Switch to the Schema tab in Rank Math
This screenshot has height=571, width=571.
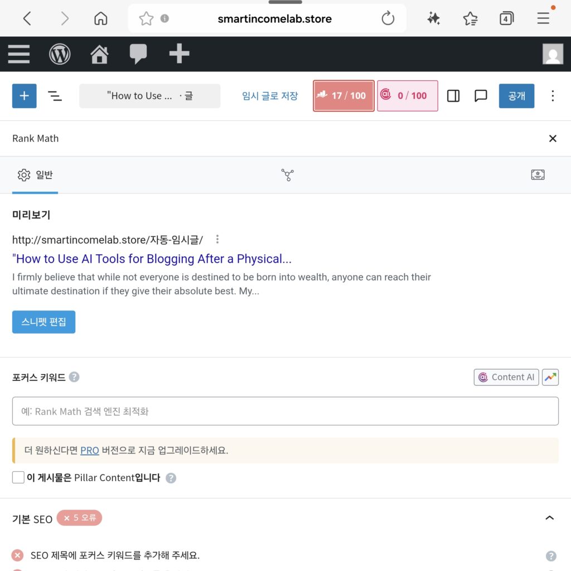coord(287,175)
